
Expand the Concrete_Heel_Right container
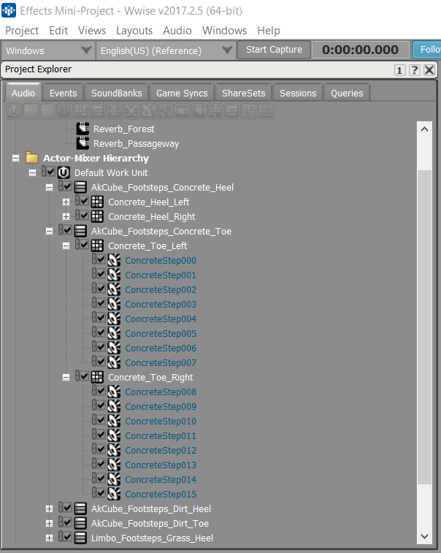click(66, 216)
